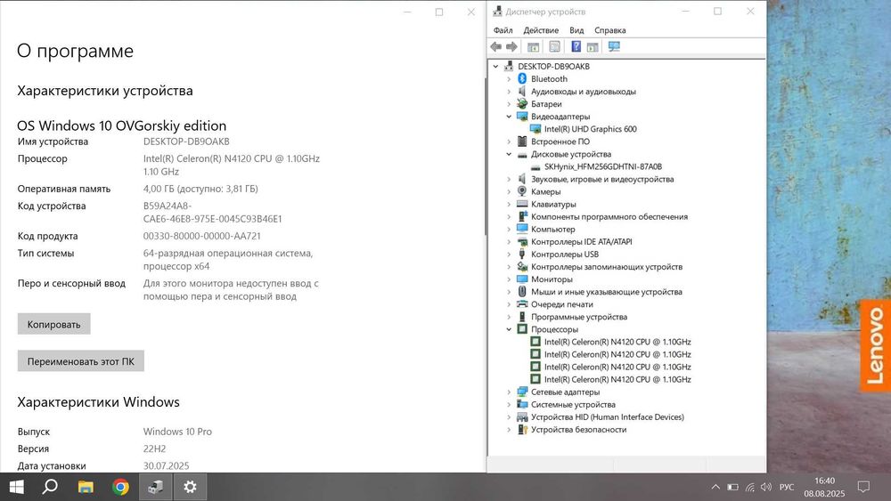Open taskbar Search magnifier
This screenshot has height=501, width=891.
[x=51, y=487]
